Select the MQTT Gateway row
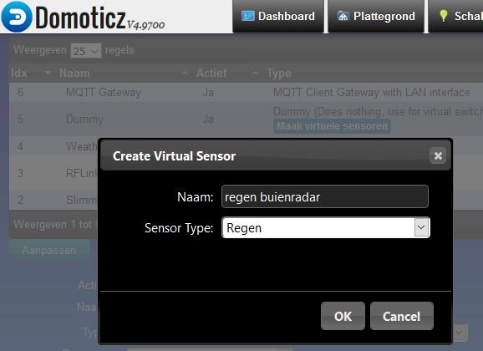The height and width of the screenshot is (351, 483). [x=246, y=92]
